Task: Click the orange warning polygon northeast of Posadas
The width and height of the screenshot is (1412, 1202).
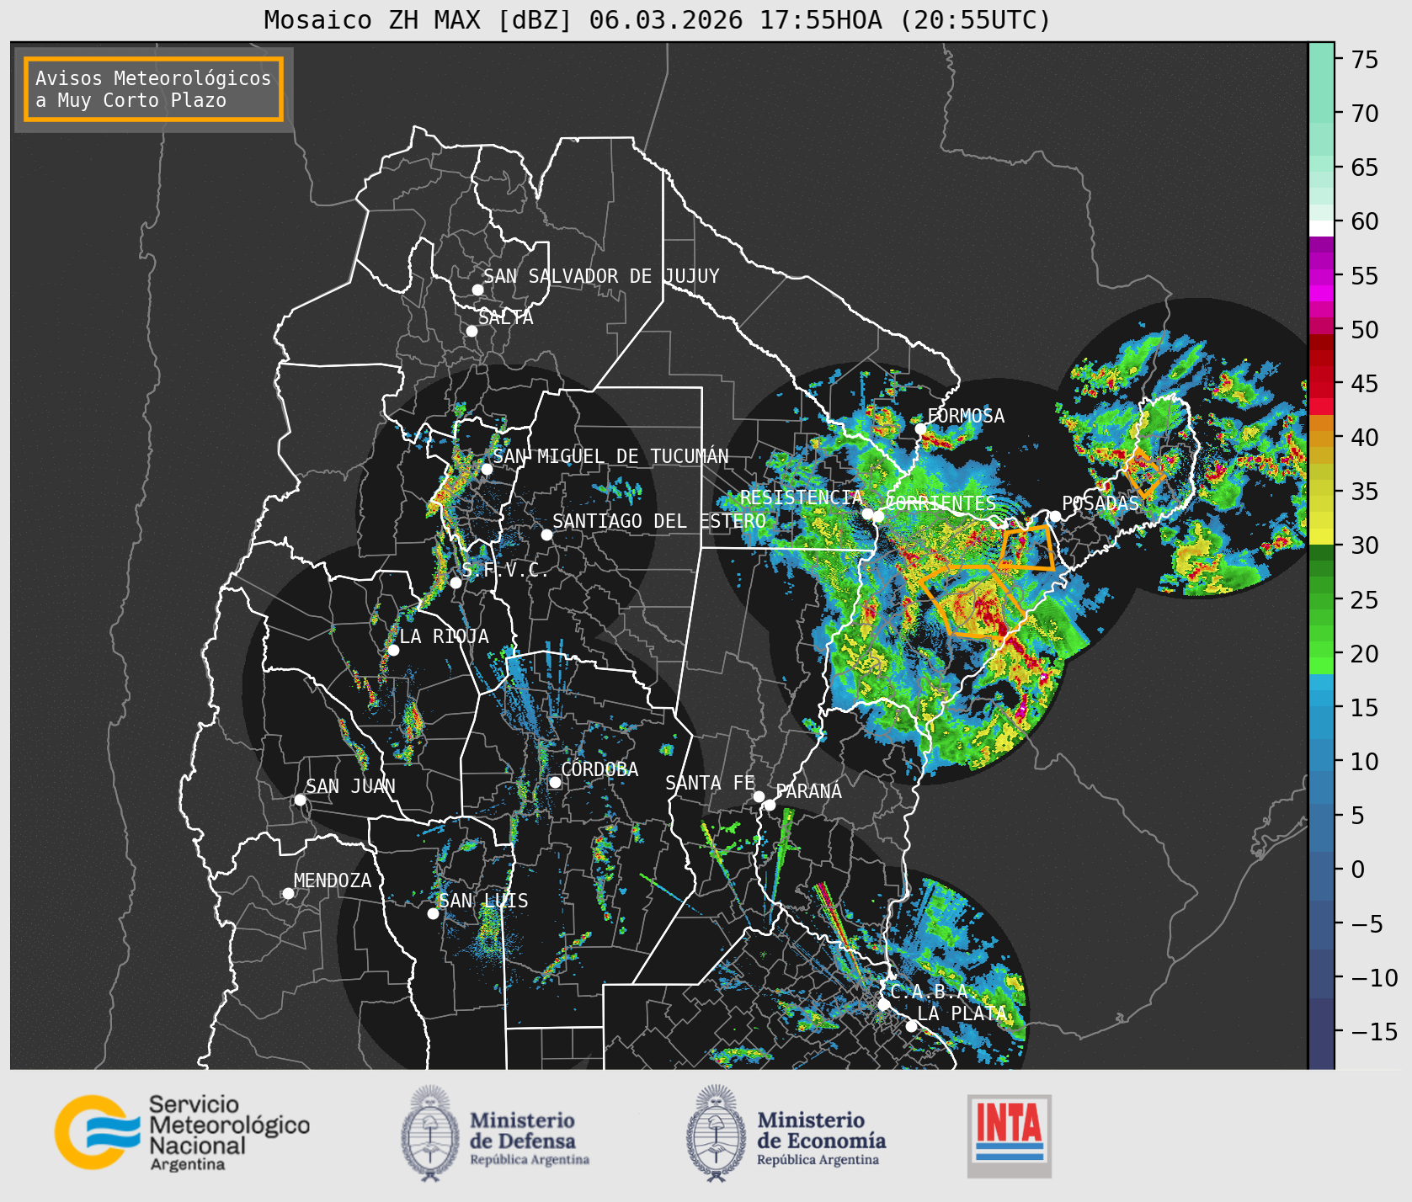Action: 1143,473
